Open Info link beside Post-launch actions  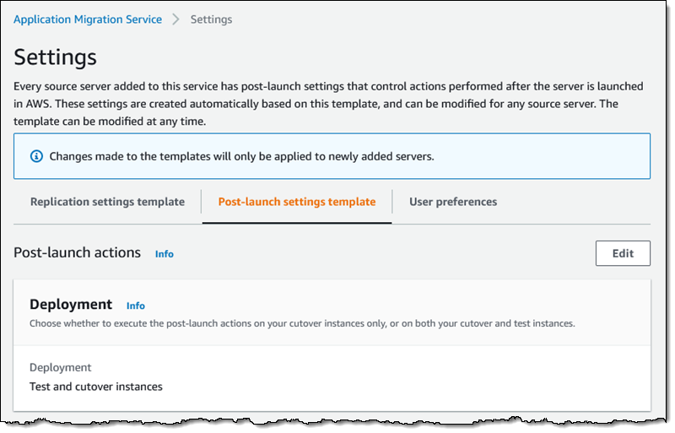(x=165, y=253)
